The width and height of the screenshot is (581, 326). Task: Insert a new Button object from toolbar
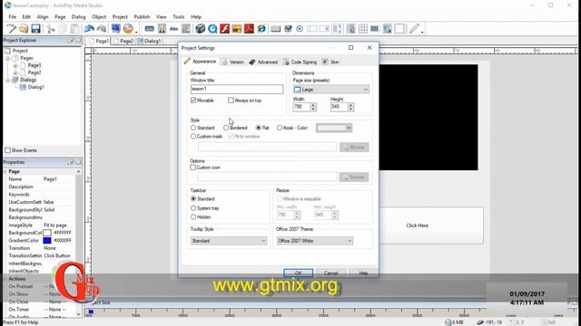click(149, 28)
